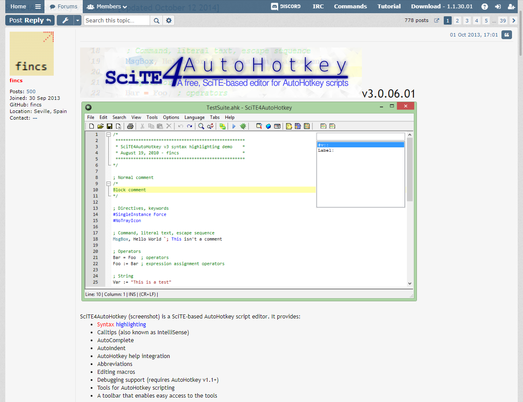
Task: Click the New document icon in SciTE toolbar
Action: pos(92,126)
